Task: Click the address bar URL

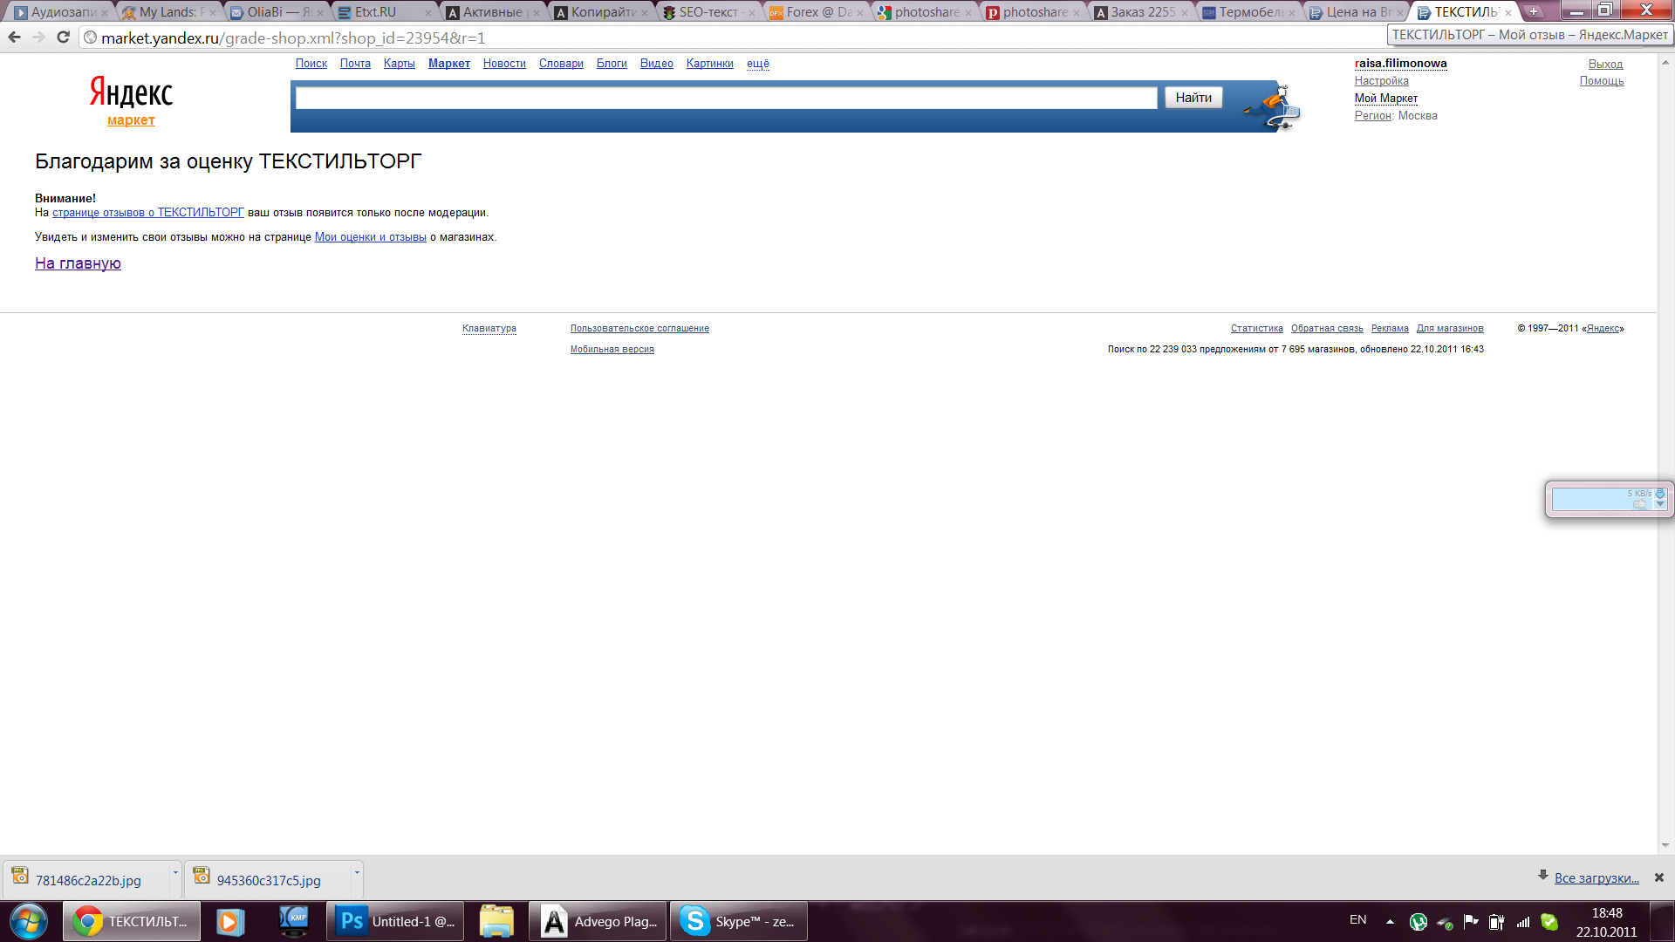Action: click(293, 38)
